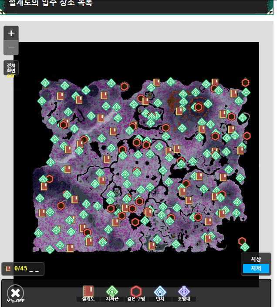The height and width of the screenshot is (307, 277).
Task: Click the 0/45 schematic counter
Action: tap(23, 269)
